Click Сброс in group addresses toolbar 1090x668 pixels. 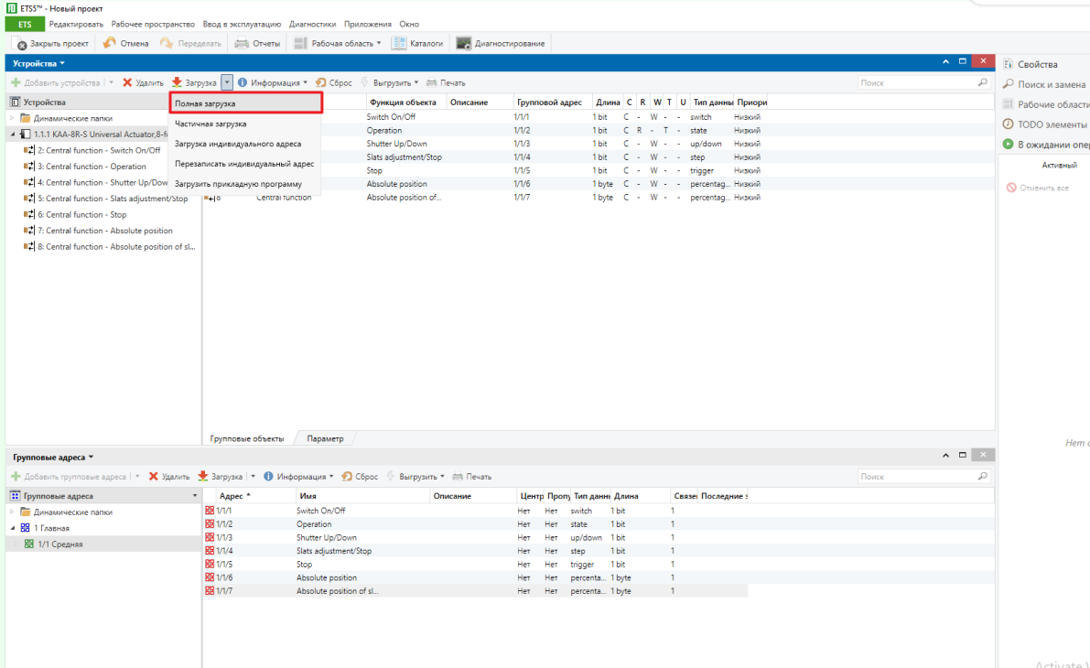[360, 477]
